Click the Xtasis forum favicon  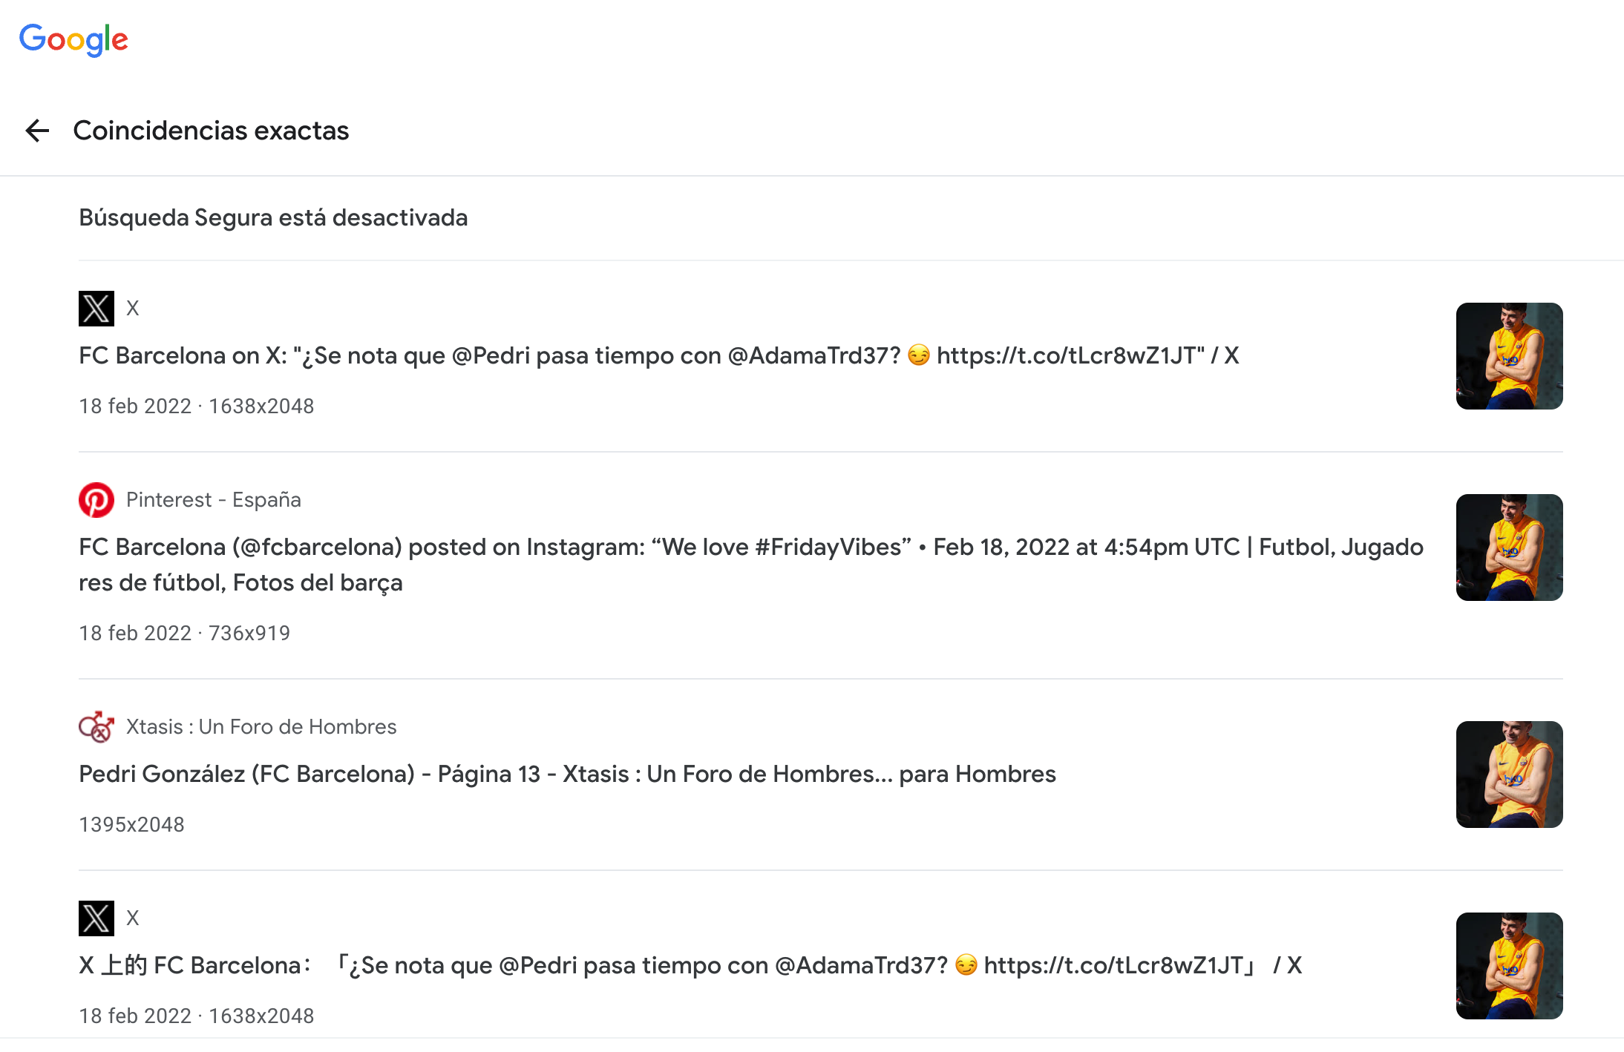(96, 727)
